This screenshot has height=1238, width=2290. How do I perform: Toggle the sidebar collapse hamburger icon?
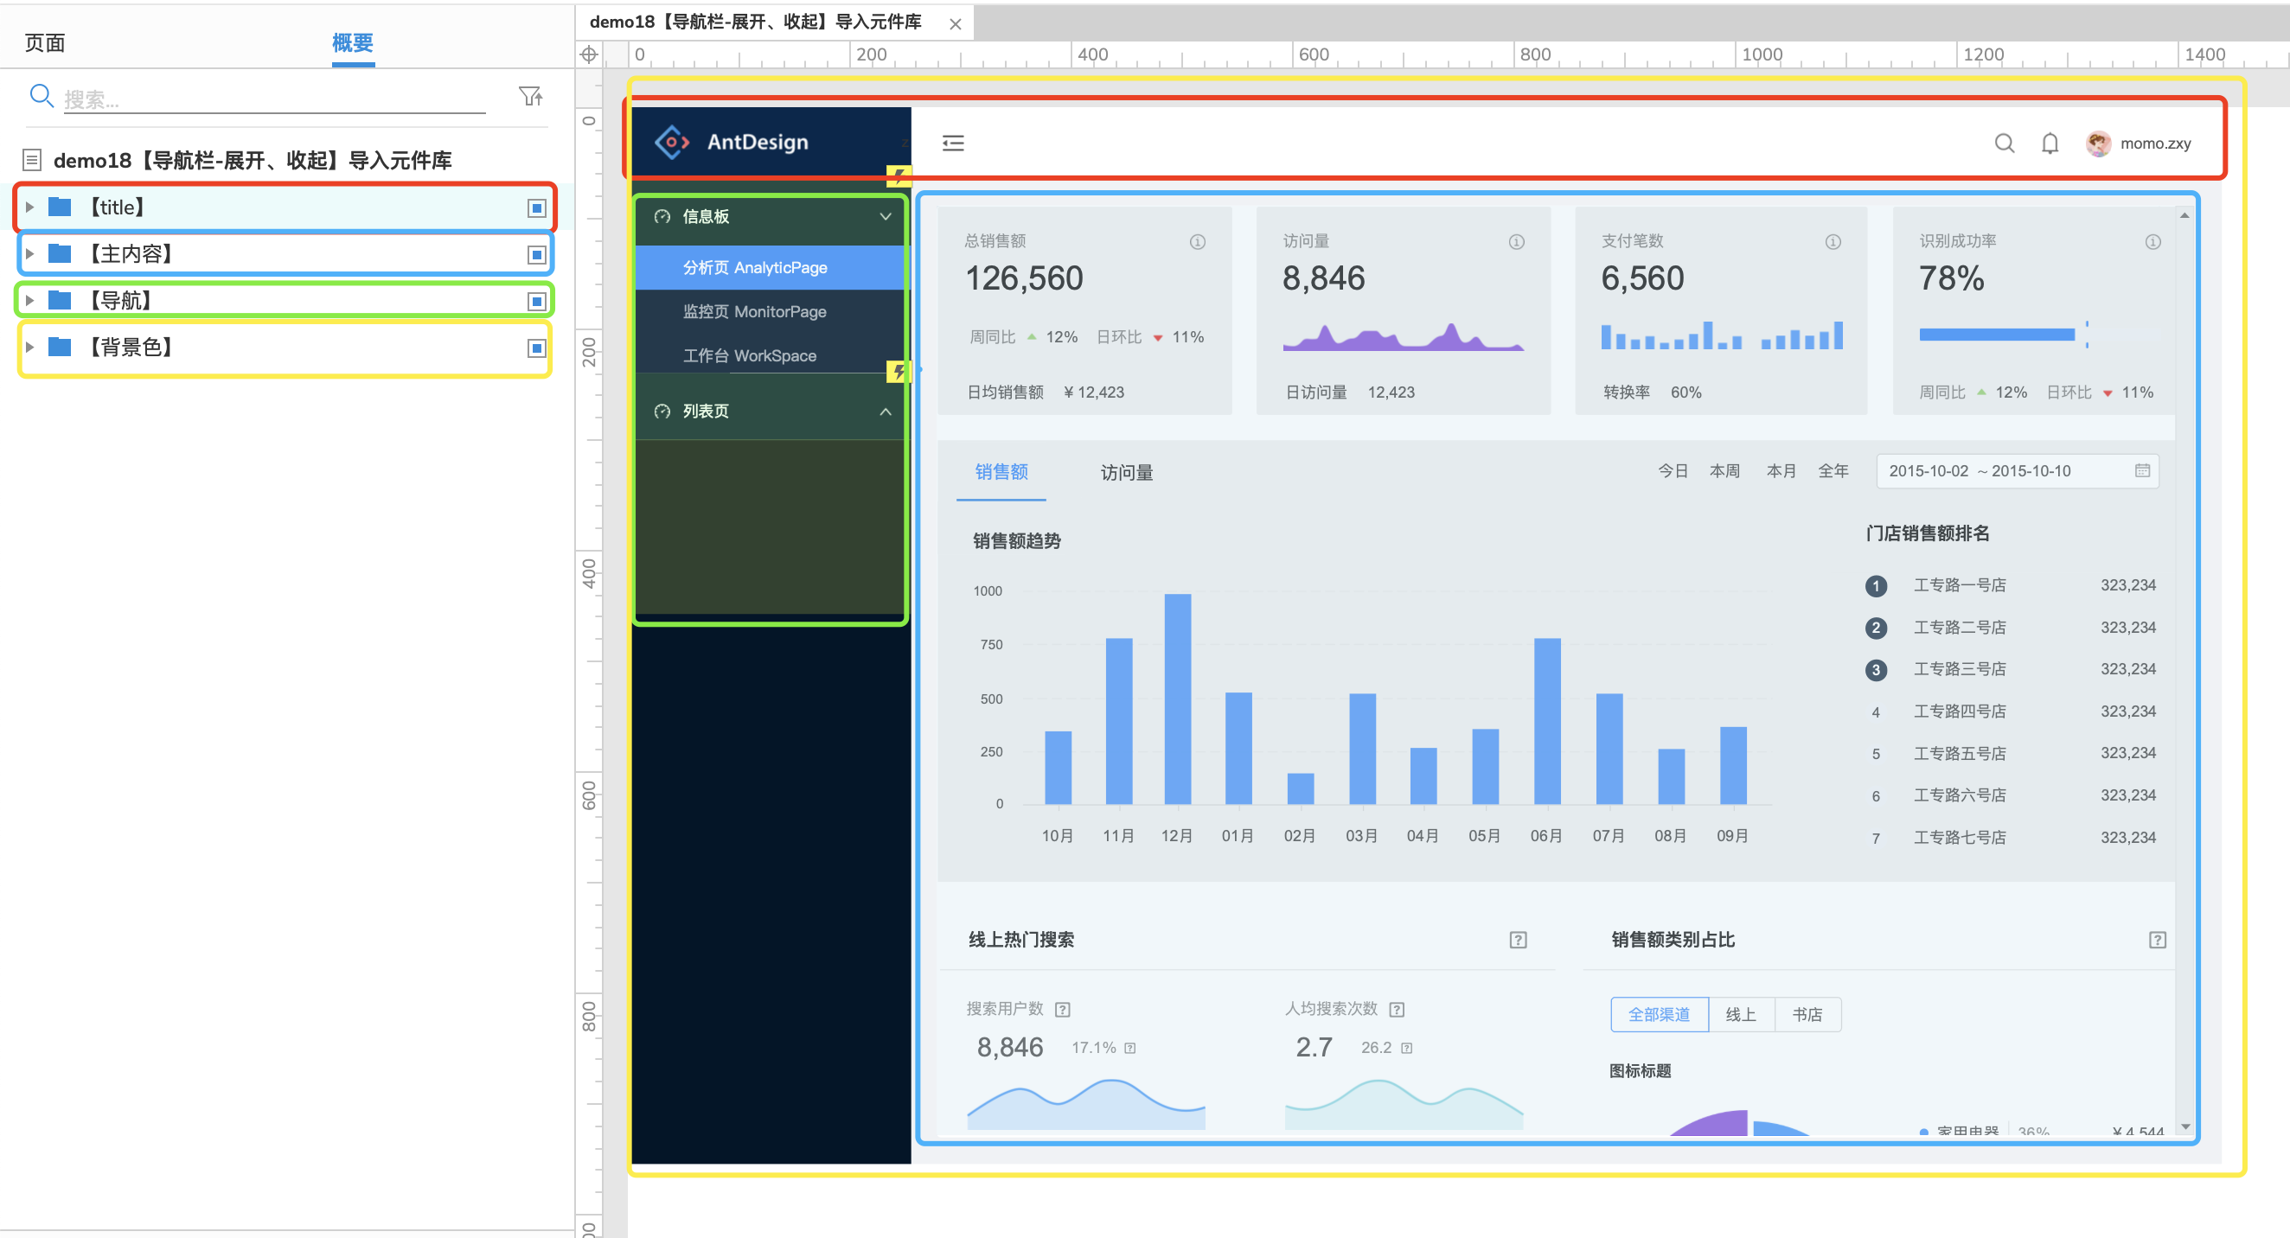(953, 144)
